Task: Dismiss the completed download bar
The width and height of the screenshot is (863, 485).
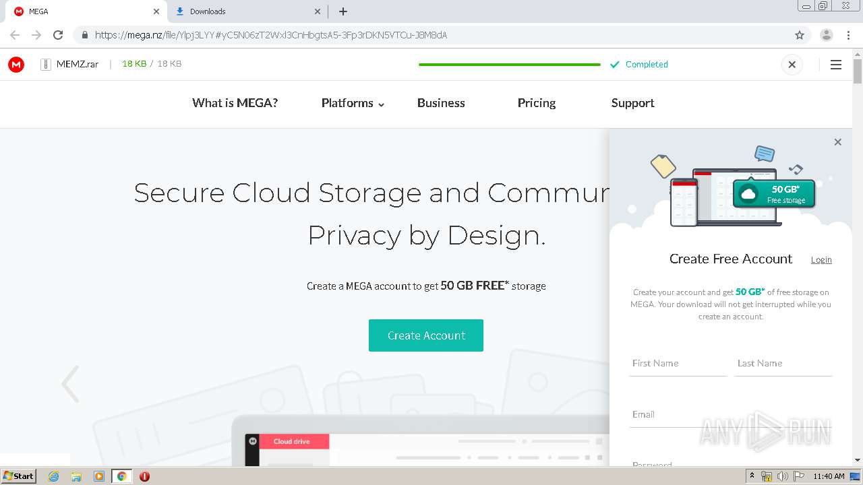Action: pyautogui.click(x=792, y=65)
